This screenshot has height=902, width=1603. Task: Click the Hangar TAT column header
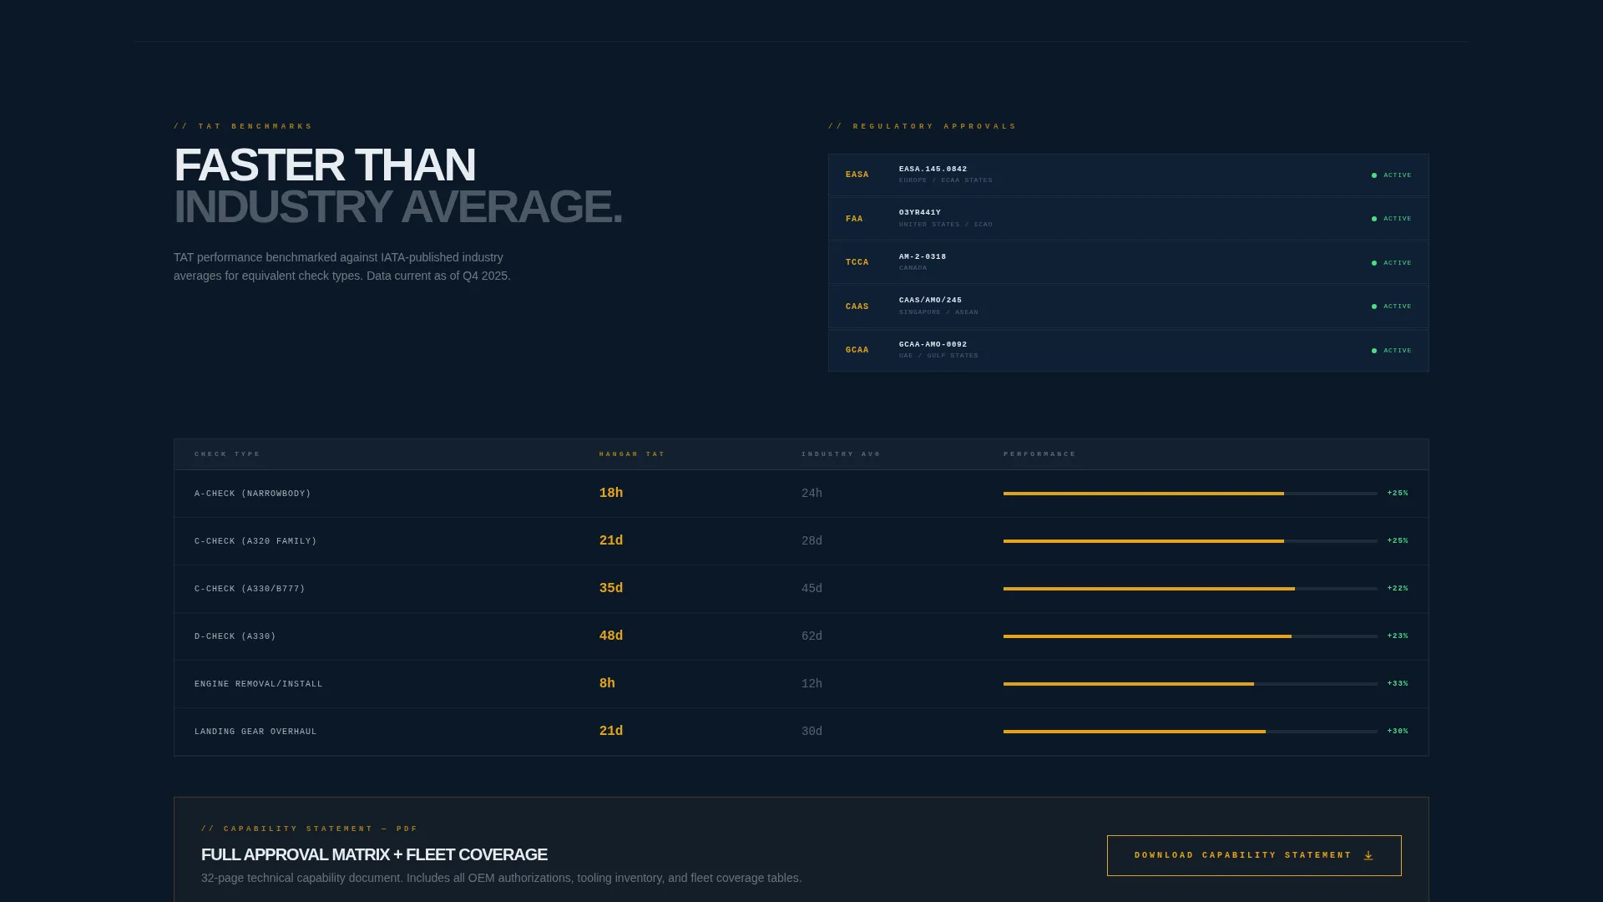(632, 454)
